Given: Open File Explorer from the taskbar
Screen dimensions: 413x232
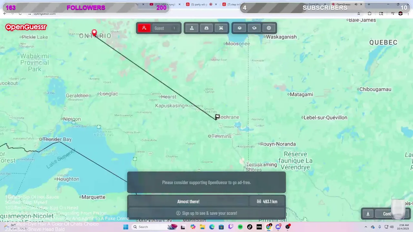Looking at the screenshot, I should 202,227.
